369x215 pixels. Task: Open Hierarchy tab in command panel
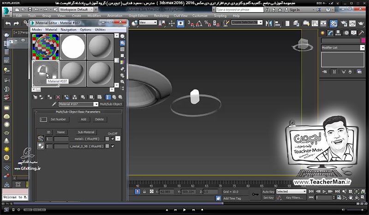338,33
